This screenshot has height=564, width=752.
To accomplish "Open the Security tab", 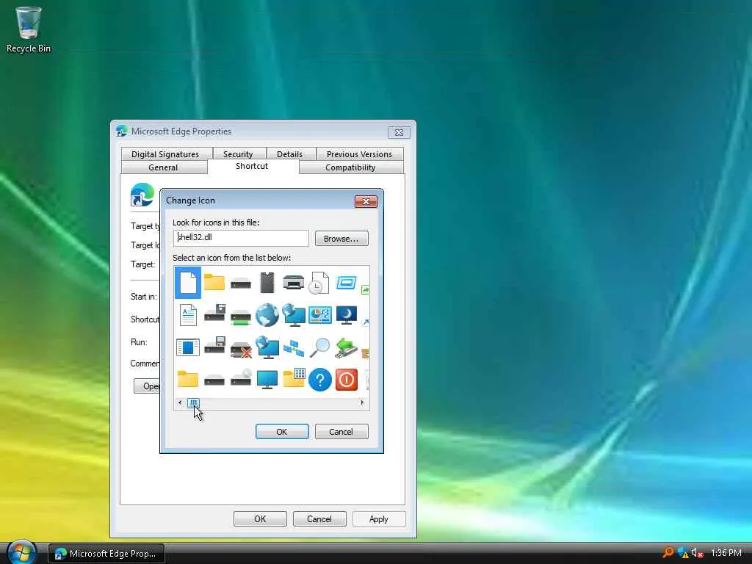I will pyautogui.click(x=238, y=154).
